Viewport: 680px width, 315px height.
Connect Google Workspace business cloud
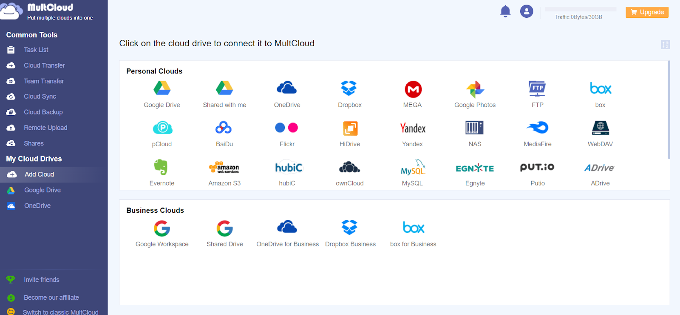(162, 229)
